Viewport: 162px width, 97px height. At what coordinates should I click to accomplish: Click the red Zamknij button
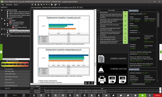(157, 95)
